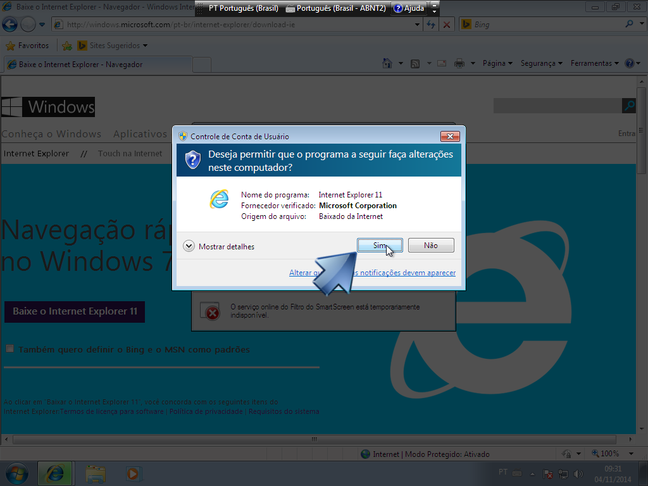Viewport: 648px width, 486px height.
Task: Click Touch na Internet link
Action: tap(130, 153)
